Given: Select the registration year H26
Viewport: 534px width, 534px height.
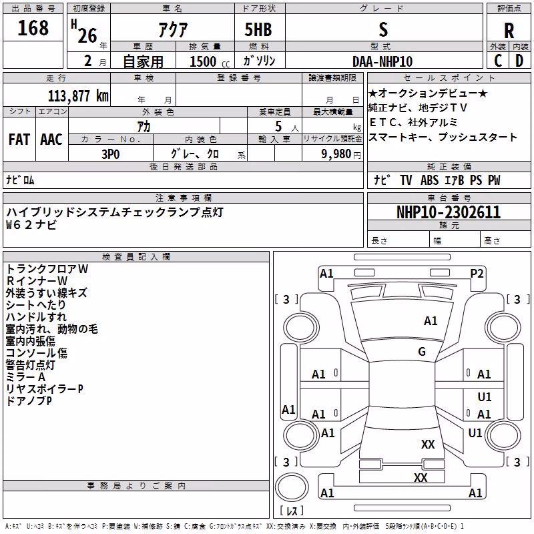Looking at the screenshot, I should (84, 31).
